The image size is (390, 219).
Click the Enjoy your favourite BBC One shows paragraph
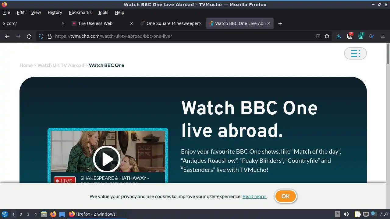261,161
